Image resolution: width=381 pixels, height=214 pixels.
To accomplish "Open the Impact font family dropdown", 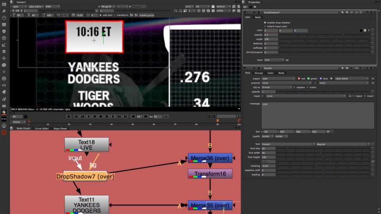I will click(x=288, y=144).
